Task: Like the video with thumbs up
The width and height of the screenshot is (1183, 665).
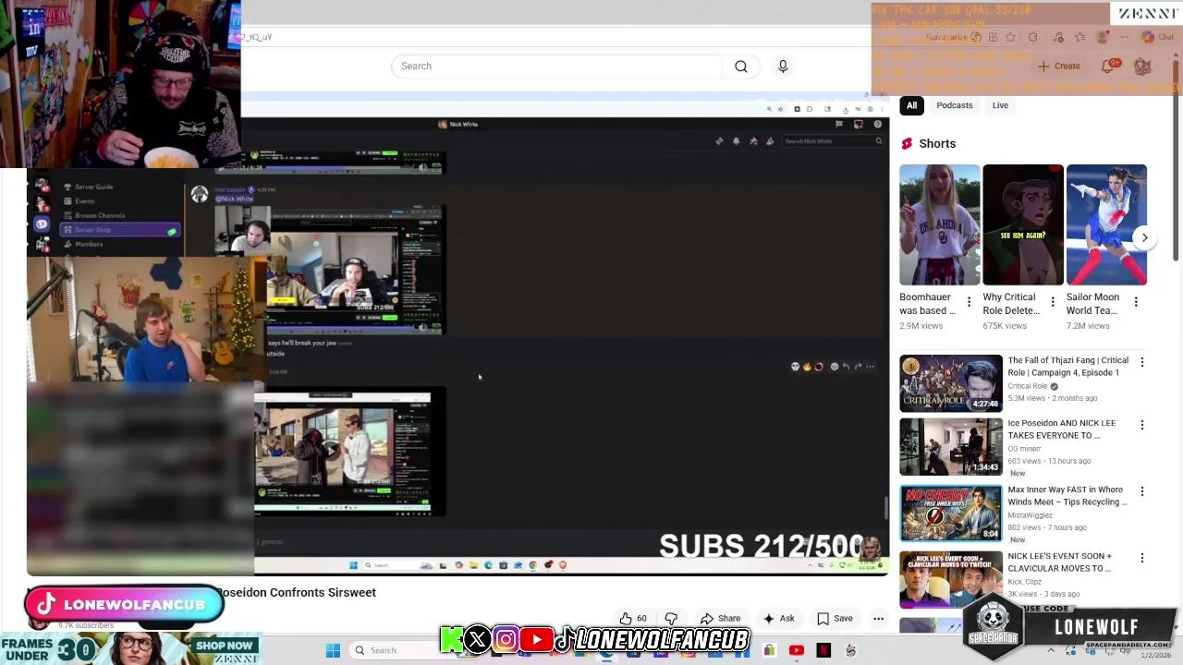Action: point(633,619)
